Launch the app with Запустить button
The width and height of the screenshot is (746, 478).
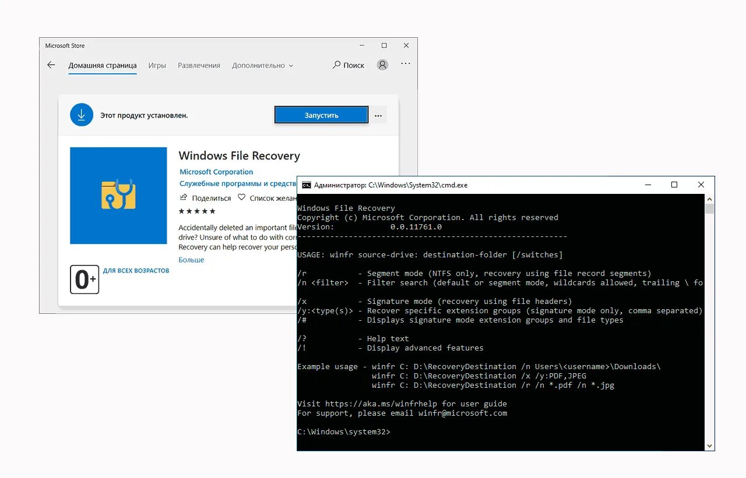pyautogui.click(x=321, y=115)
